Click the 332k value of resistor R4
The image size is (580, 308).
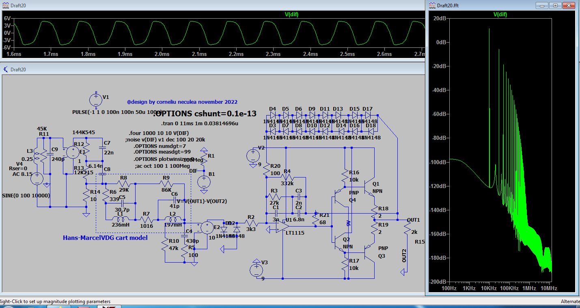tap(288, 183)
